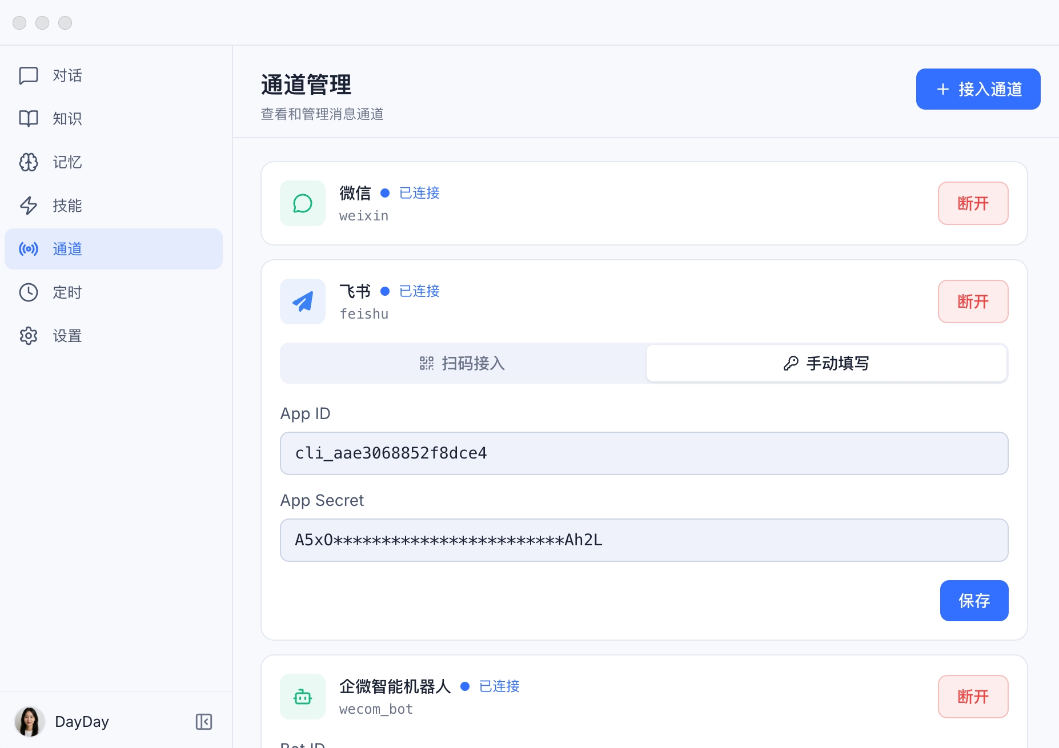The image size is (1059, 748).
Task: Click the 通道管理 page title
Action: pos(306,85)
